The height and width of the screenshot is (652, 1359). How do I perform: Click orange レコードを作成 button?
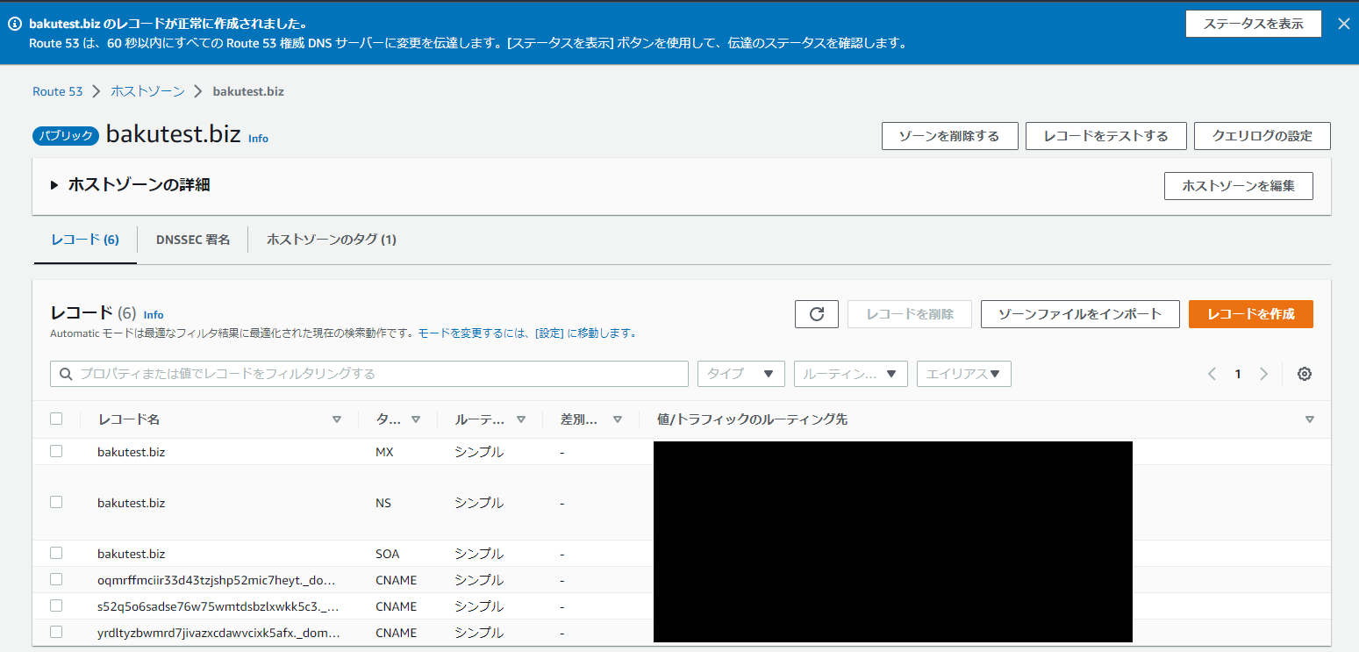(1251, 314)
